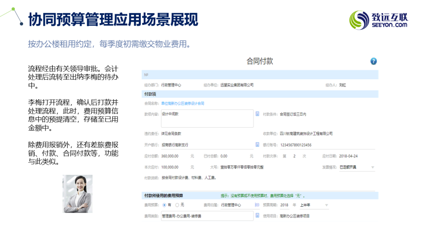423x238 pixels.
Task: Click the Seeyon green swirl logo
Action: coord(359,19)
